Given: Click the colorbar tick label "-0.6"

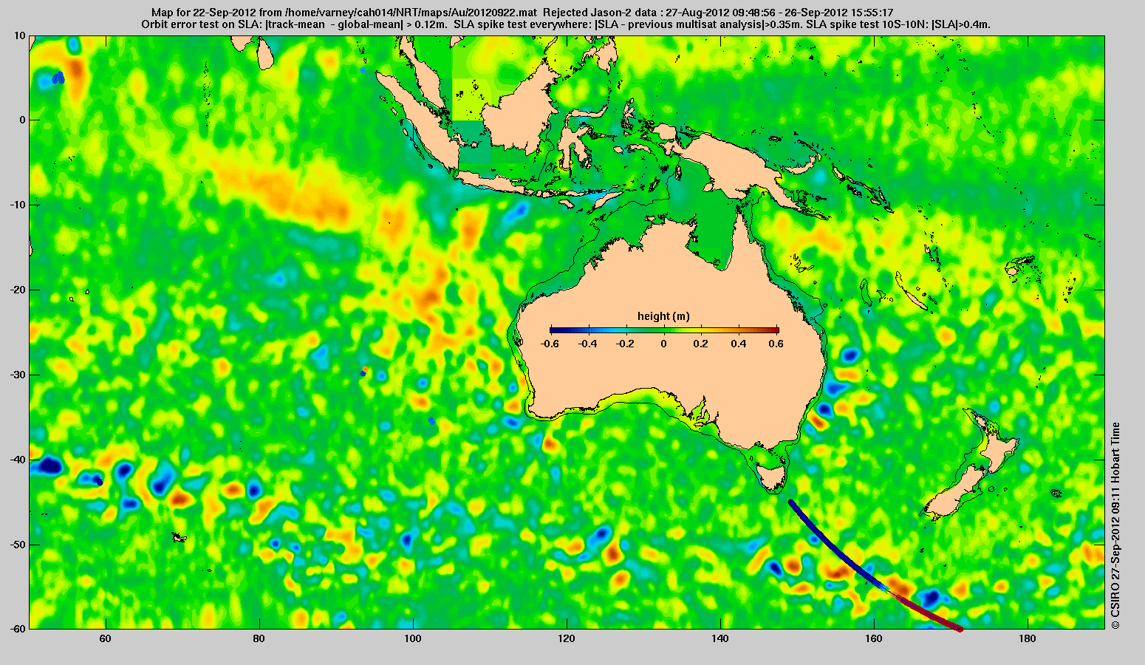Looking at the screenshot, I should 549,344.
